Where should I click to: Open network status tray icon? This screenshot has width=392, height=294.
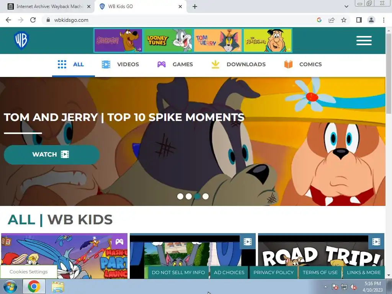(344, 287)
